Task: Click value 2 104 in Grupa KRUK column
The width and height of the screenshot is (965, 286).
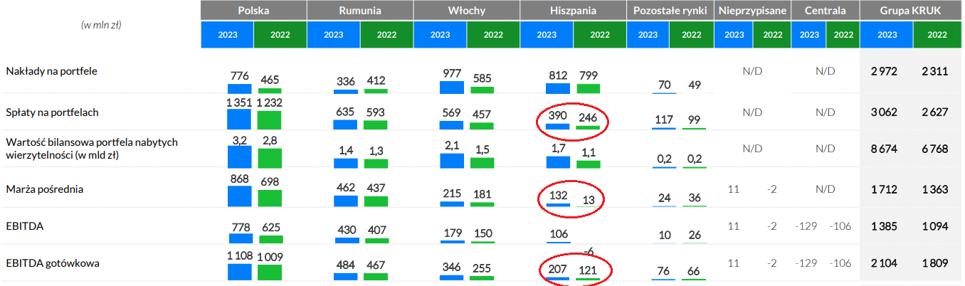Action: [883, 263]
